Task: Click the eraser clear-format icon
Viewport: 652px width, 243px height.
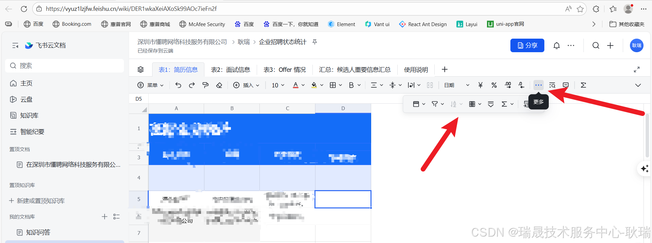Action: (x=219, y=85)
